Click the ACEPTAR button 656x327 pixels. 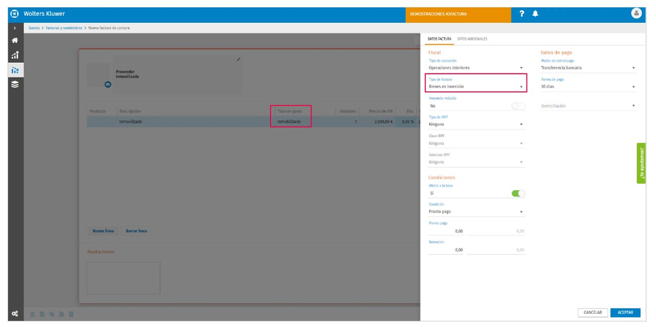point(625,313)
